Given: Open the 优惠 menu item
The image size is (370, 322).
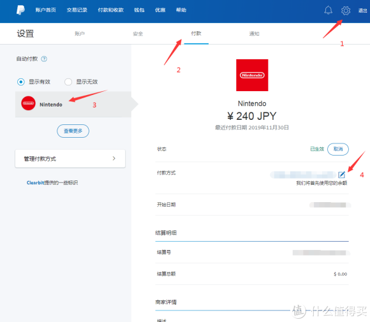Looking at the screenshot, I should click(x=160, y=10).
